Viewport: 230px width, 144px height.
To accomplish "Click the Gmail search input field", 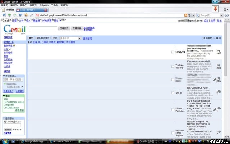I will 43,28.
